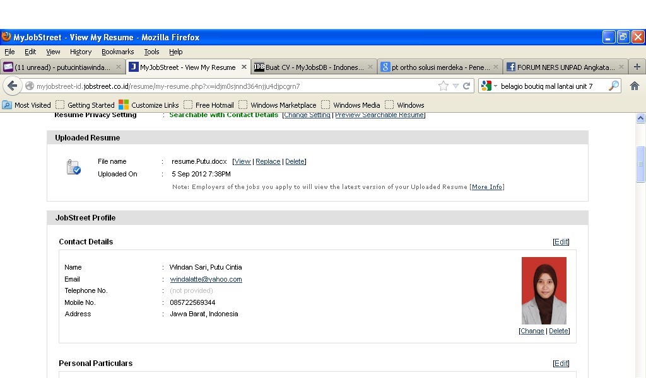Screen dimensions: 646x378
Task: Open the More Info note link
Action: [x=487, y=186]
